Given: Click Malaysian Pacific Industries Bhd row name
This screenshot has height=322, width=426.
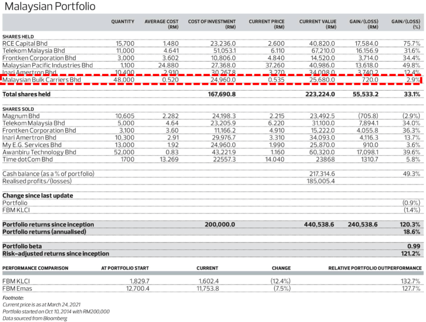Looking at the screenshot, I should (48, 65).
